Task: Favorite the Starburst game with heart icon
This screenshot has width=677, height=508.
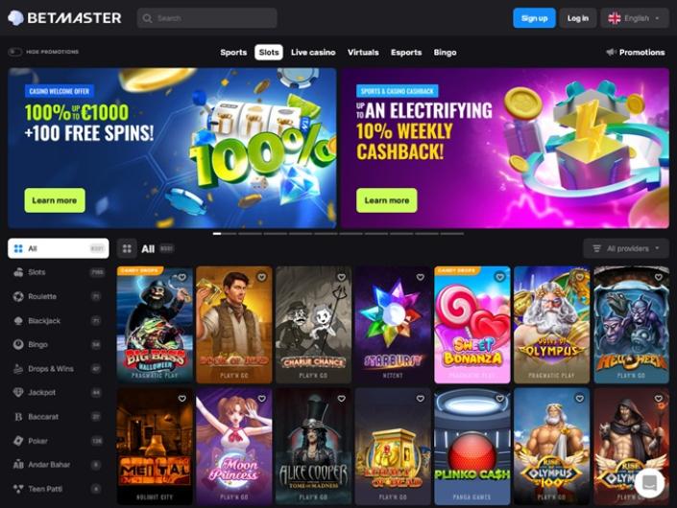Action: click(x=420, y=277)
